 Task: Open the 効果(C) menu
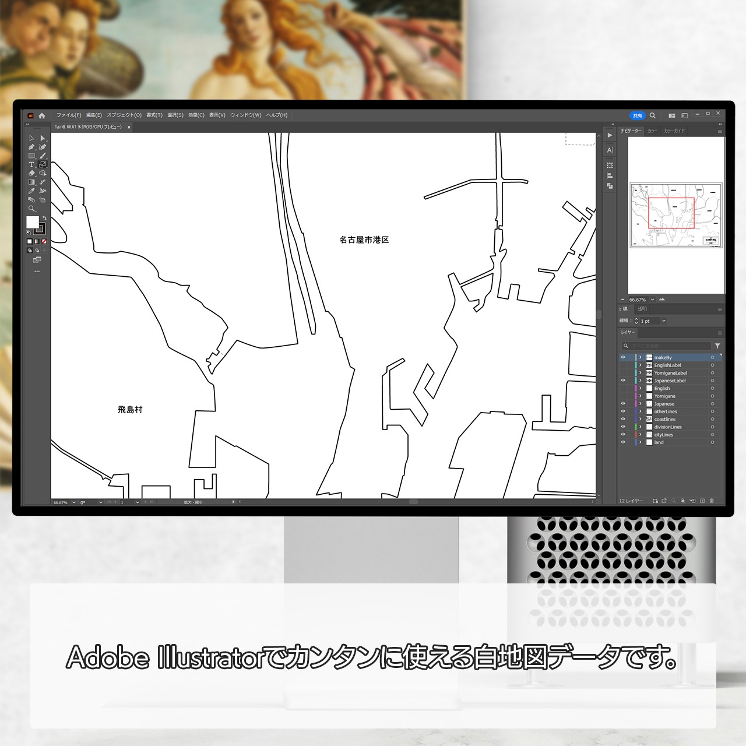point(196,115)
